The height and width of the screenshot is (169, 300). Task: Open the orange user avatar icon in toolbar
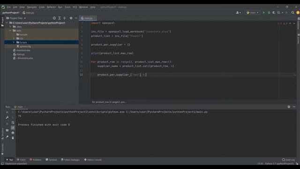[298, 13]
